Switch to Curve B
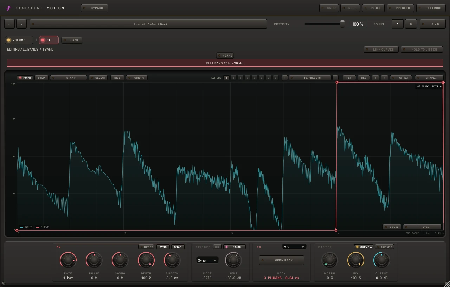This screenshot has width=450, height=287. pos(385,247)
